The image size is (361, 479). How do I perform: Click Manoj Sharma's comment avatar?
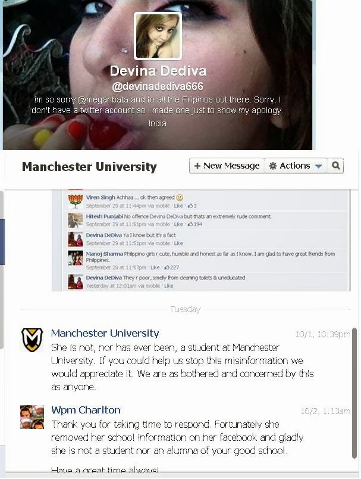76,258
